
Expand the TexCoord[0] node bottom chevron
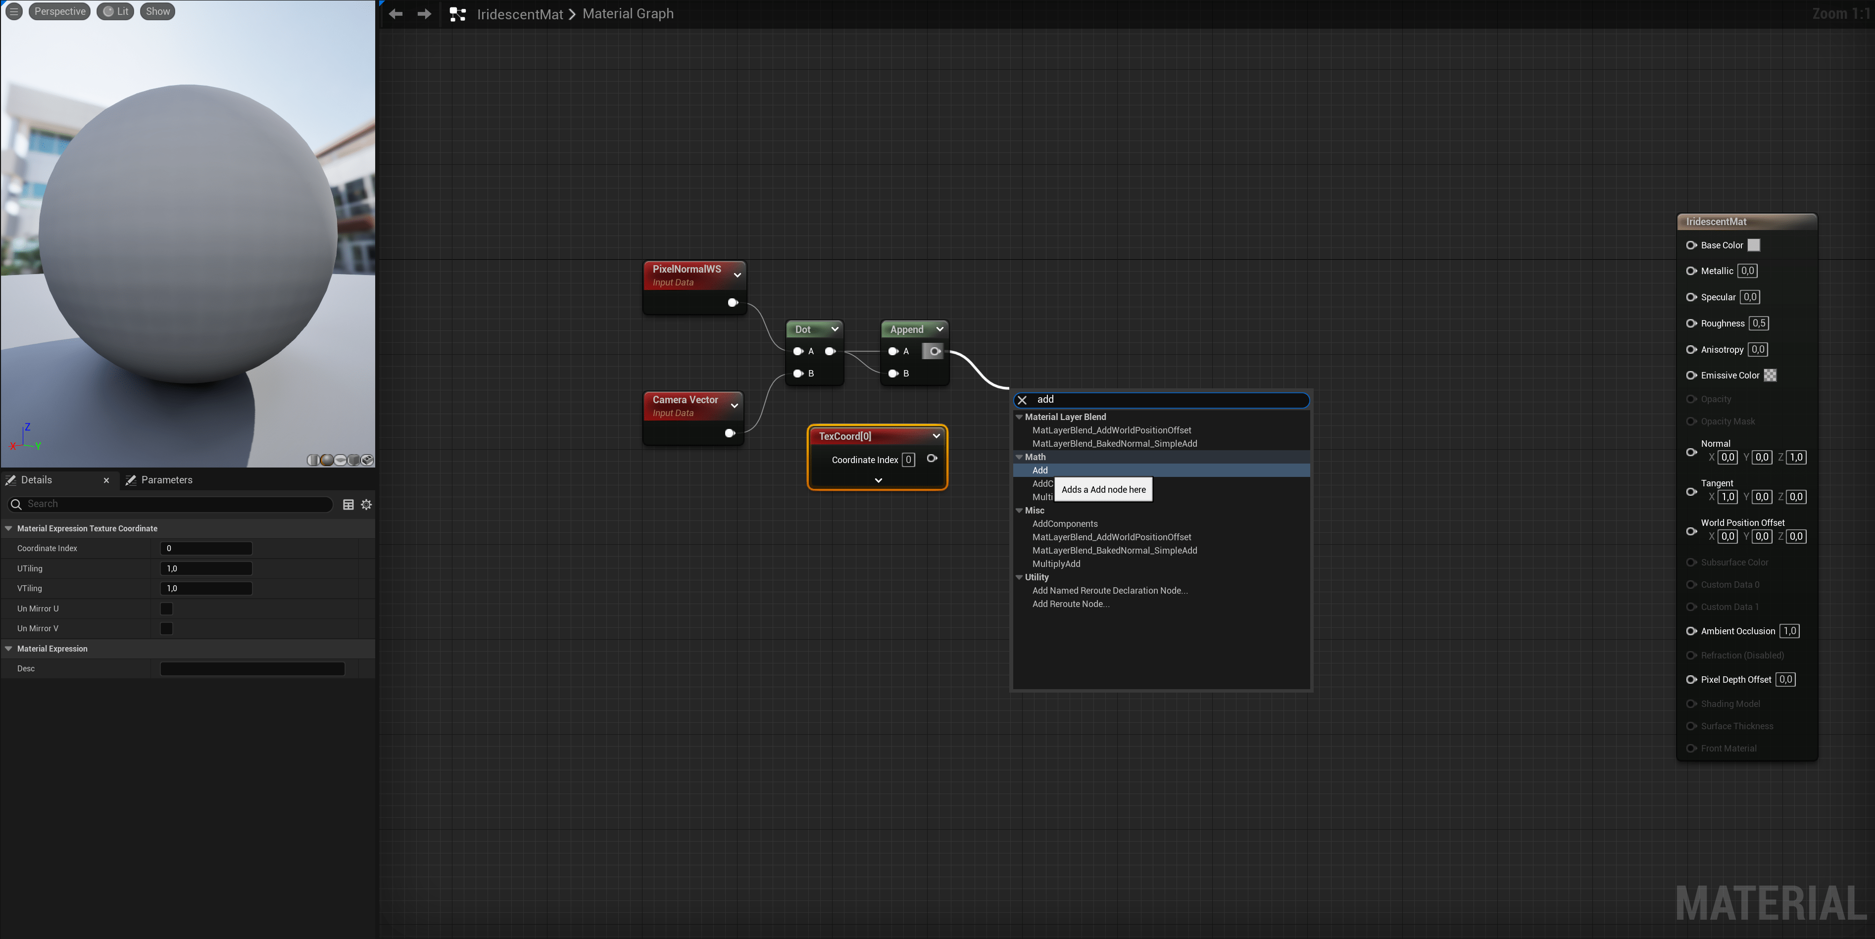coord(878,480)
